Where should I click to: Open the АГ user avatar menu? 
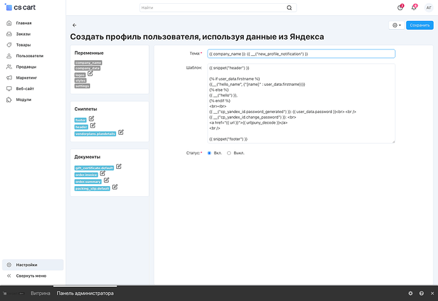coord(428,8)
